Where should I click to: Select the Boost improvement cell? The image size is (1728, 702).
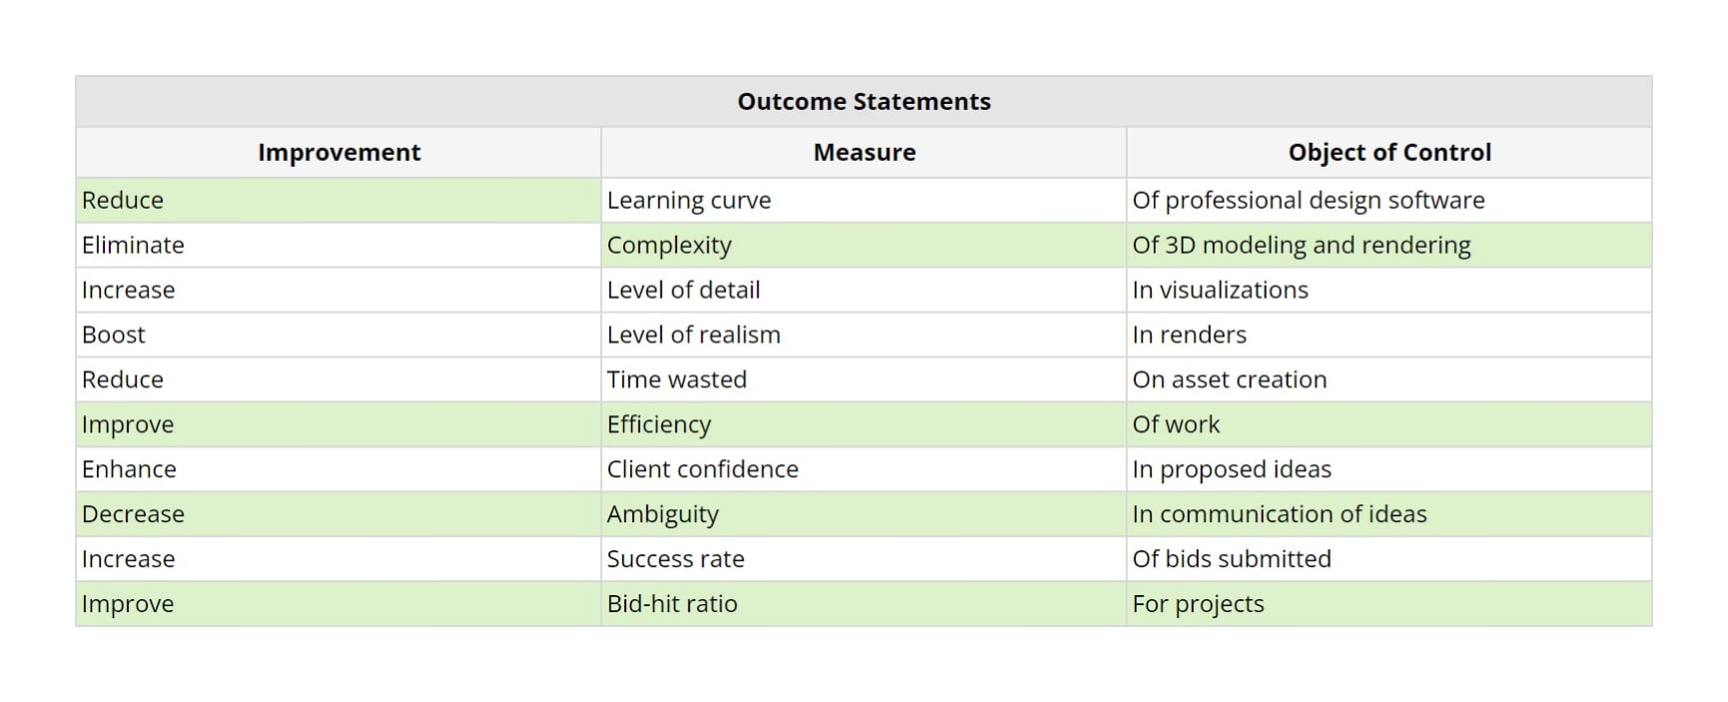coord(114,336)
